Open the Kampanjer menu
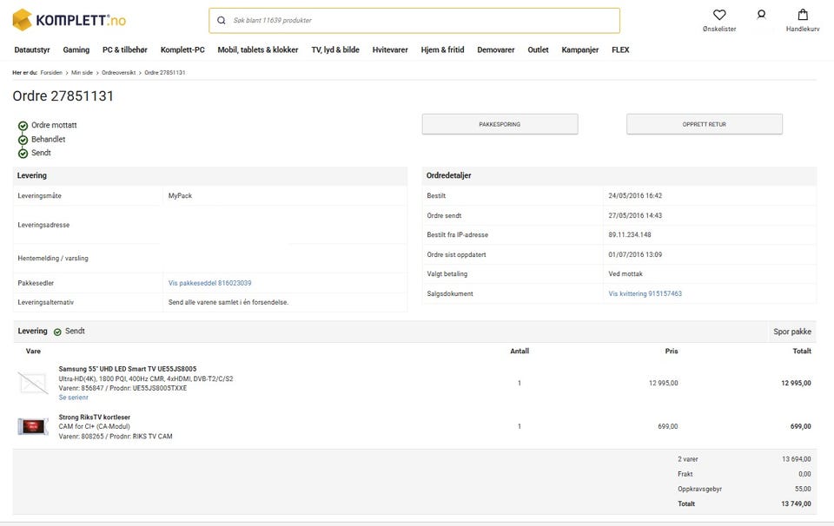 coord(579,50)
